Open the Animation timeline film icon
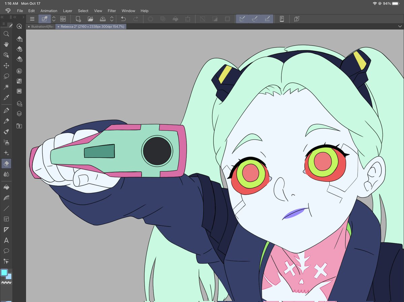The height and width of the screenshot is (302, 404). (19, 91)
